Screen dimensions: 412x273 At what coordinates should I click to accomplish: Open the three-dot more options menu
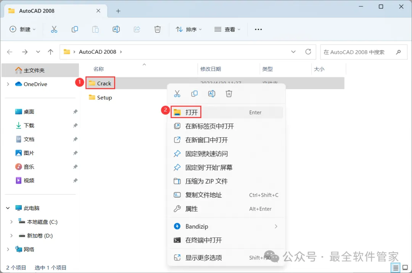[x=258, y=29]
